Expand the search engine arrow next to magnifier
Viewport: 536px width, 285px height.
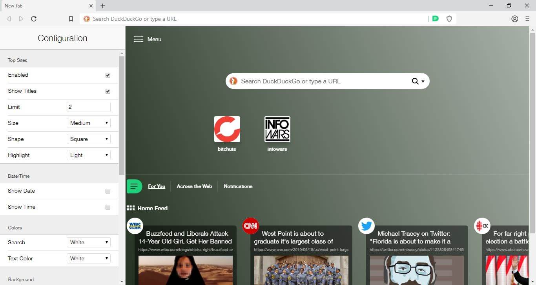click(x=423, y=81)
